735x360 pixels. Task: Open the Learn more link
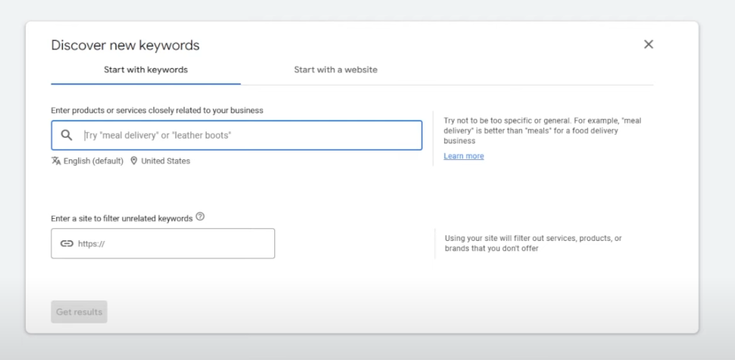463,156
